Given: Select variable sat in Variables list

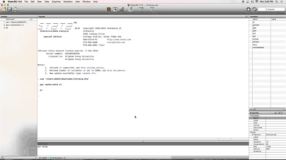Looking at the screenshot, I should (254, 36).
